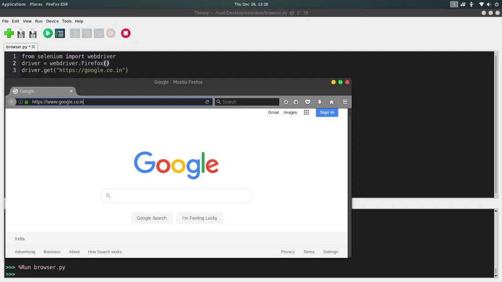The height and width of the screenshot is (282, 502).
Task: Open the Run menu in Thonny
Action: click(39, 21)
